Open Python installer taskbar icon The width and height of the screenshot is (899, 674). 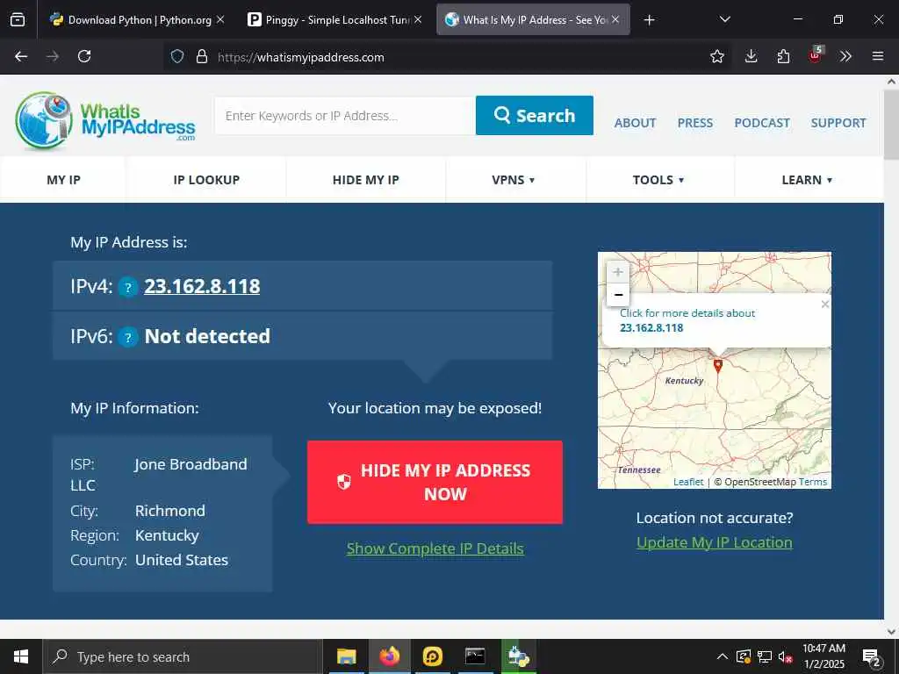518,656
